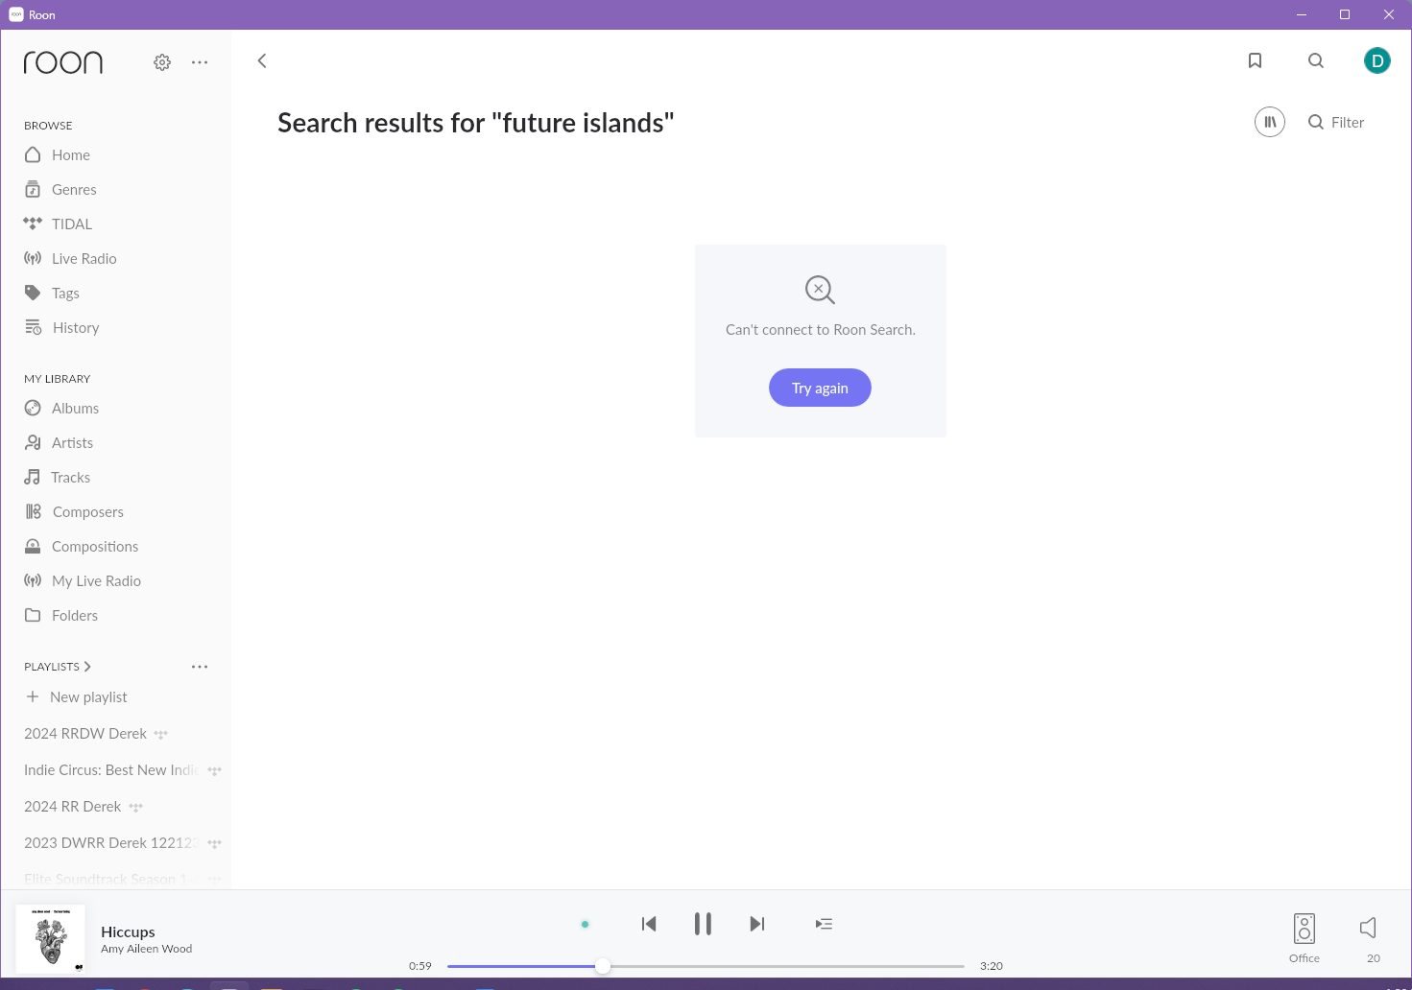1412x990 pixels.
Task: Open playlist 2024 RR Derek
Action: [73, 806]
